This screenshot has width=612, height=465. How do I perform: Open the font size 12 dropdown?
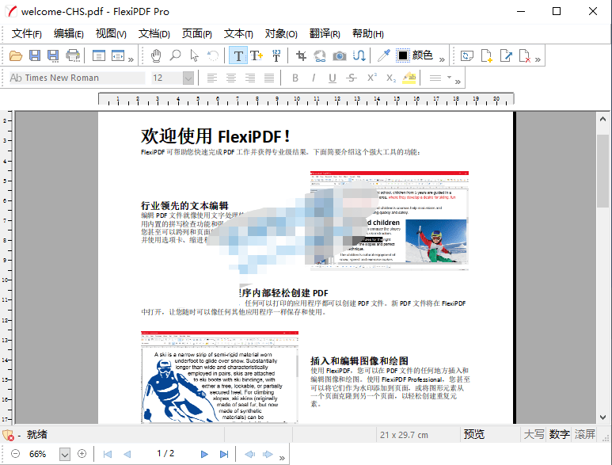click(188, 78)
